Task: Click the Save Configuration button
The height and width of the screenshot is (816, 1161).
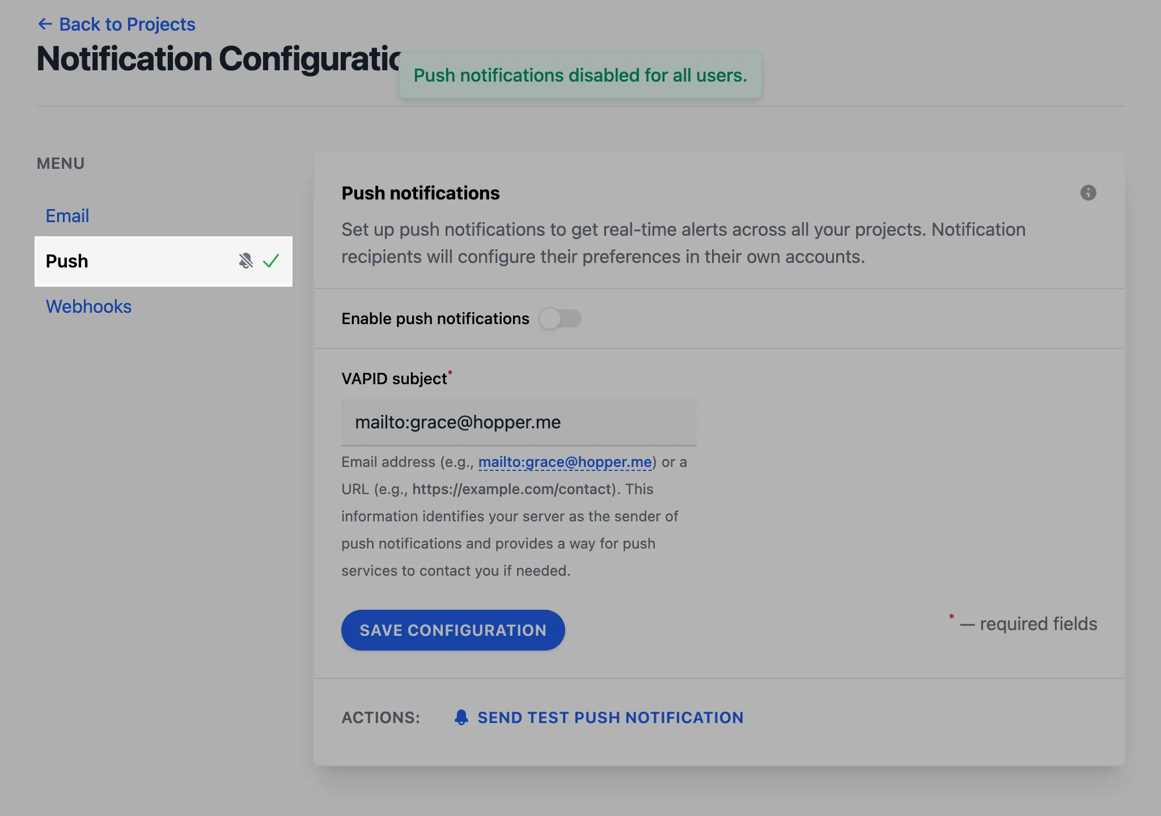Action: pyautogui.click(x=453, y=630)
